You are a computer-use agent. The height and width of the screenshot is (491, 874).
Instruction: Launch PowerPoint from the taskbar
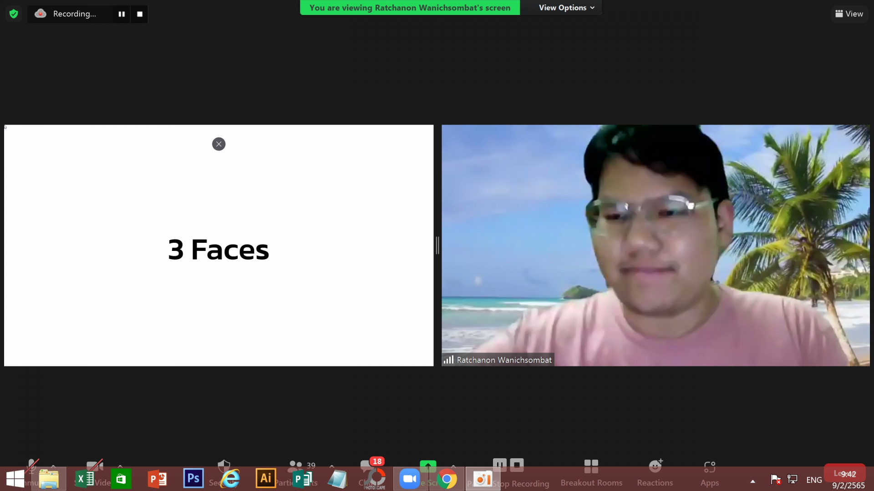pyautogui.click(x=157, y=479)
